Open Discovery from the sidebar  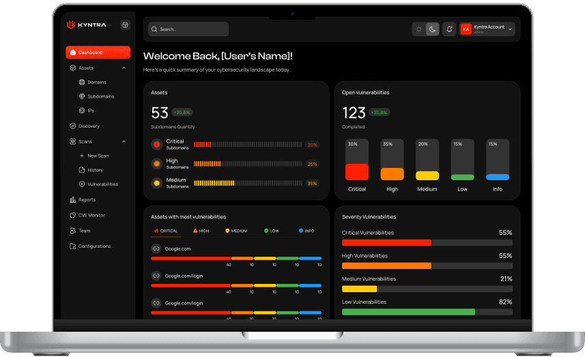pos(89,126)
